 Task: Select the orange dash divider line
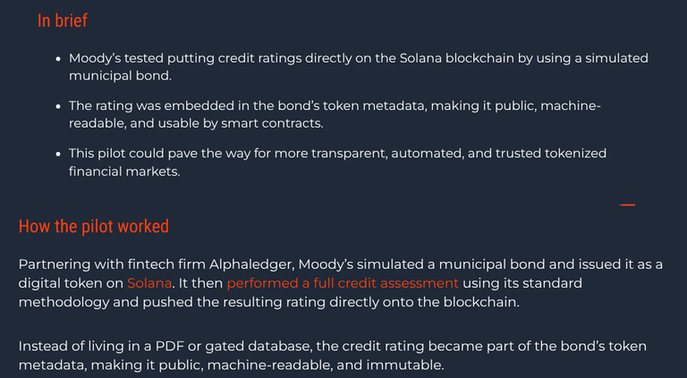(x=627, y=205)
